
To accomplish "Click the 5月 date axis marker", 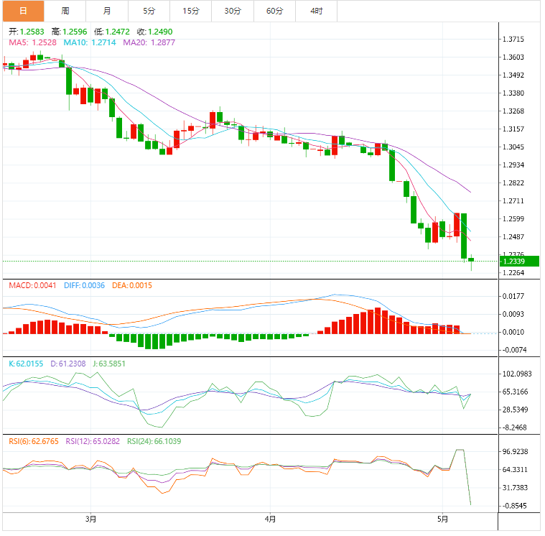I will [x=443, y=518].
